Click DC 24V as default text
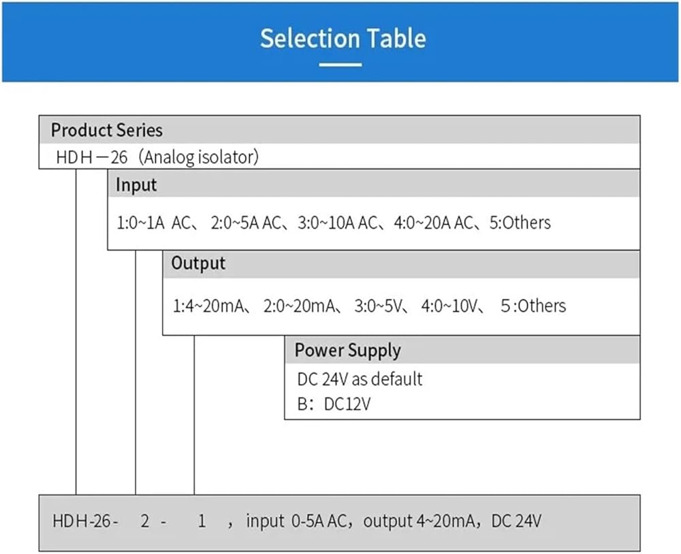The width and height of the screenshot is (681, 554). (x=360, y=379)
